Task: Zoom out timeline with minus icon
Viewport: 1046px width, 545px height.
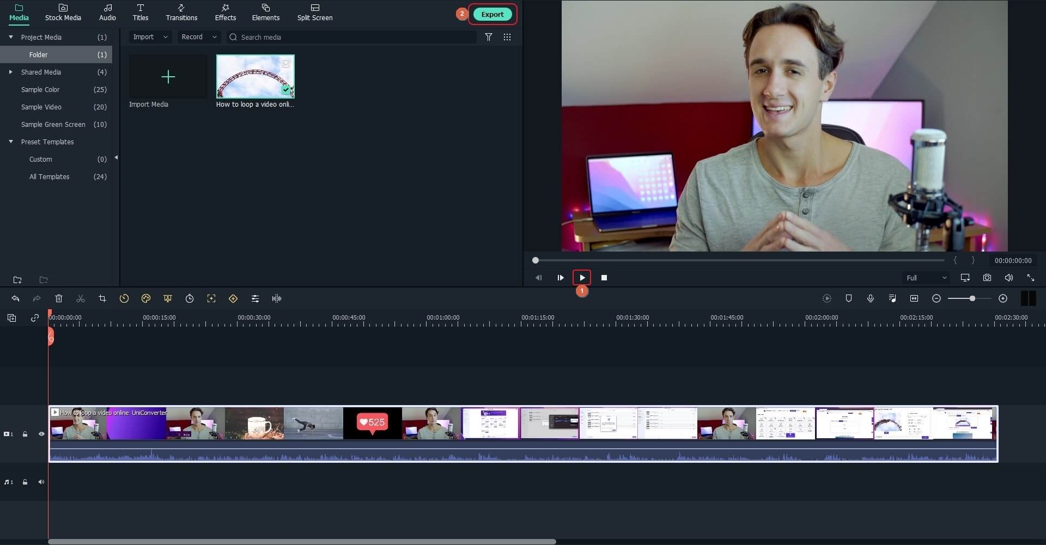Action: click(x=936, y=298)
